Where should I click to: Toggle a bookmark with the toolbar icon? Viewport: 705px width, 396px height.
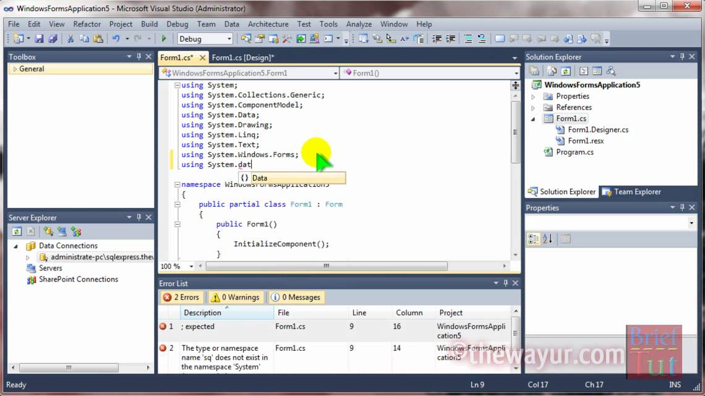500,39
